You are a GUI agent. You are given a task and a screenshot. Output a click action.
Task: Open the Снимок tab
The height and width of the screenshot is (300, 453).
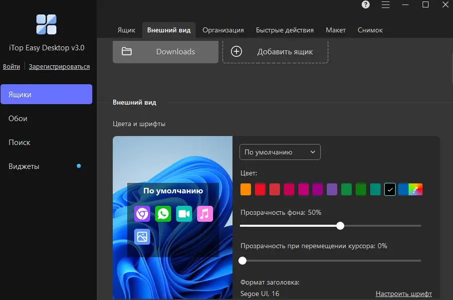click(370, 30)
